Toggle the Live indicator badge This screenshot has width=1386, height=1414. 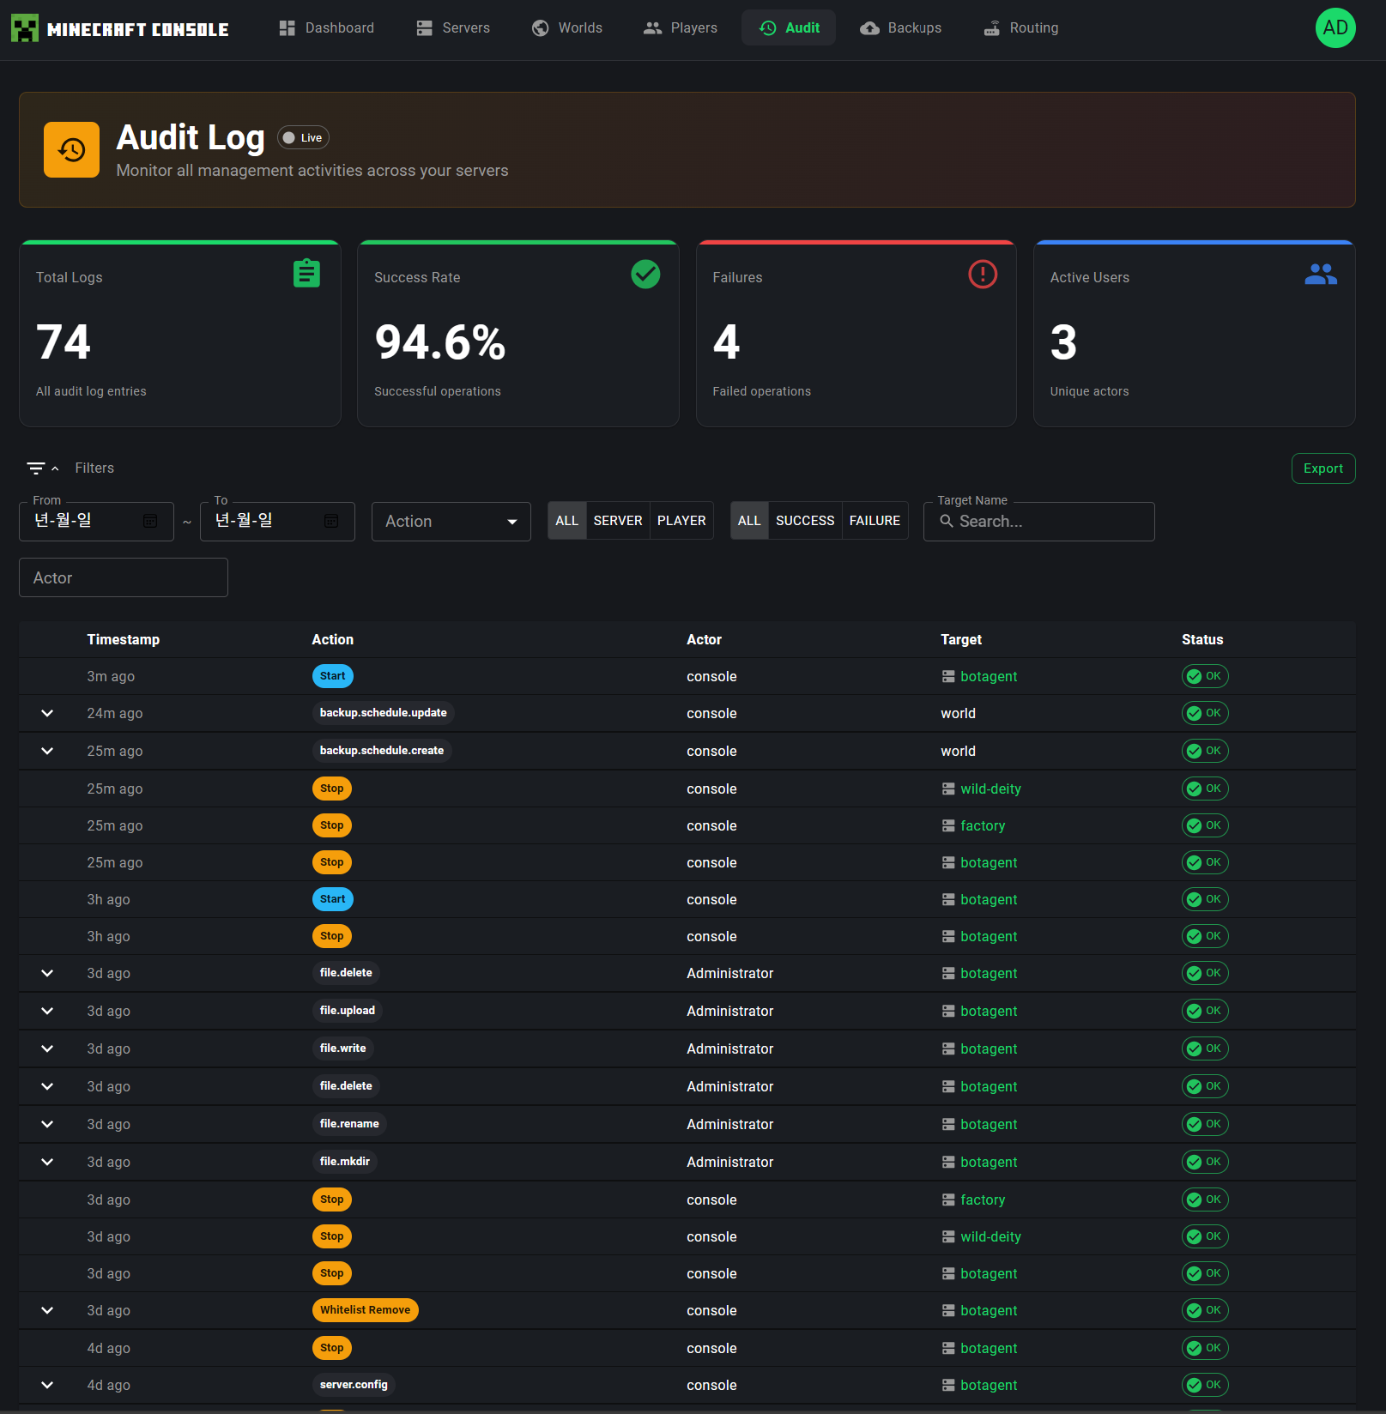click(304, 138)
